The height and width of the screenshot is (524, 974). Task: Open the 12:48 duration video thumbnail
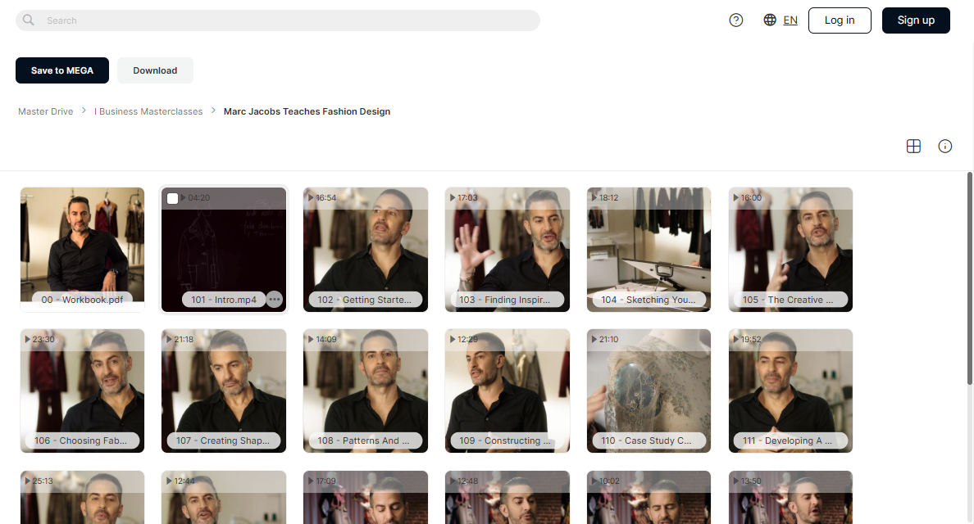(x=507, y=497)
